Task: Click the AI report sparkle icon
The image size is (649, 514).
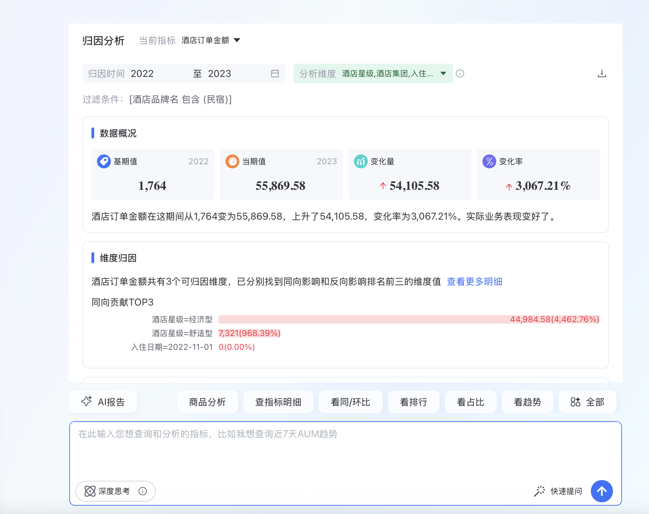Action: pyautogui.click(x=87, y=401)
